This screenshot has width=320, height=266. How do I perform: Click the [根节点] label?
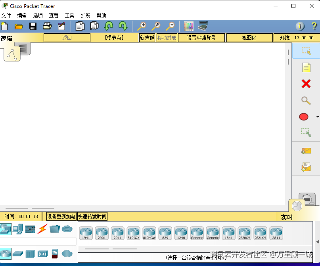click(x=114, y=38)
